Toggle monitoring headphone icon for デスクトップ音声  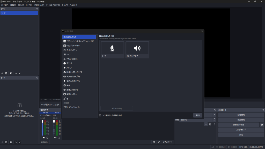click(x=47, y=138)
